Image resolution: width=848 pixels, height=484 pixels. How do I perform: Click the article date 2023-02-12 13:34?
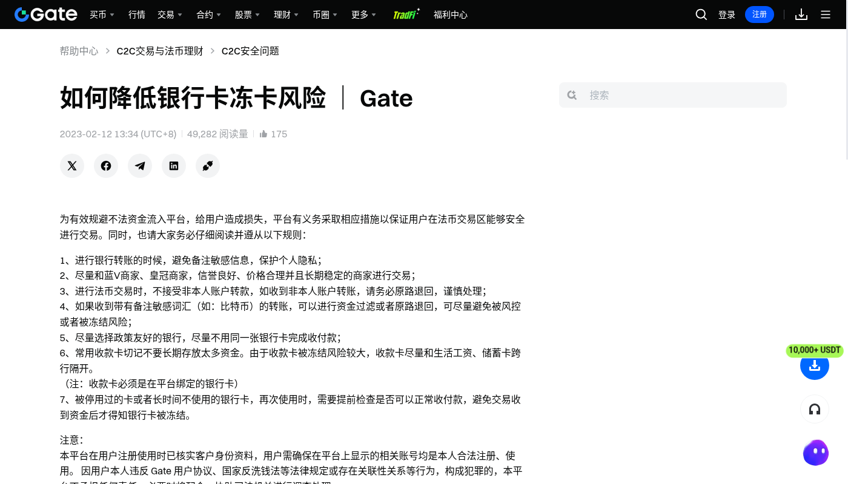pyautogui.click(x=118, y=134)
